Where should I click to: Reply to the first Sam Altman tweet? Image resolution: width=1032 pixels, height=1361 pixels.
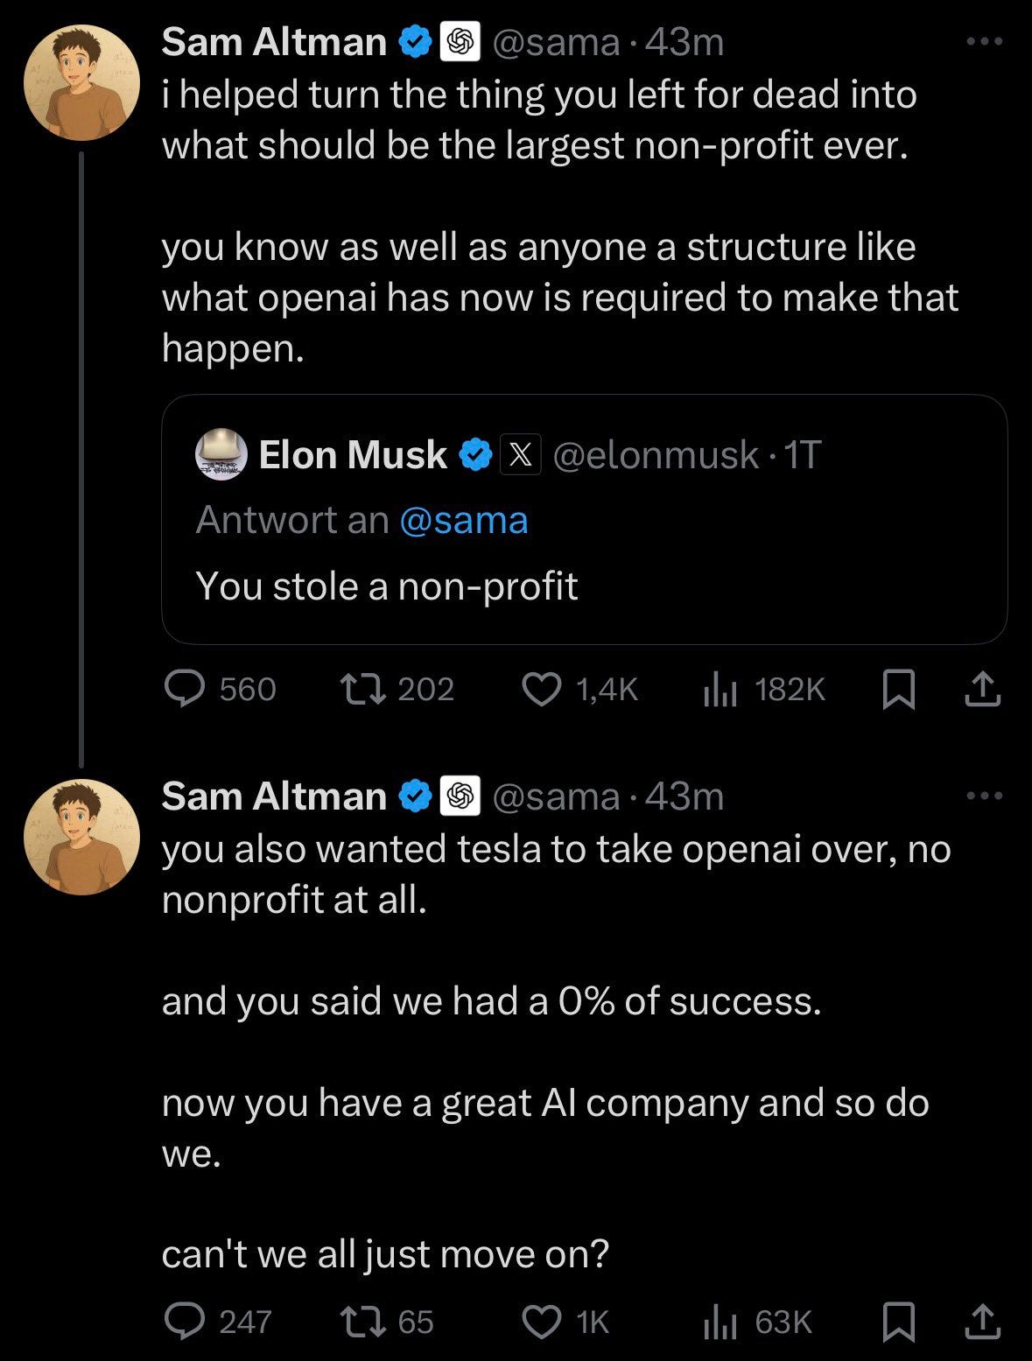(x=185, y=690)
